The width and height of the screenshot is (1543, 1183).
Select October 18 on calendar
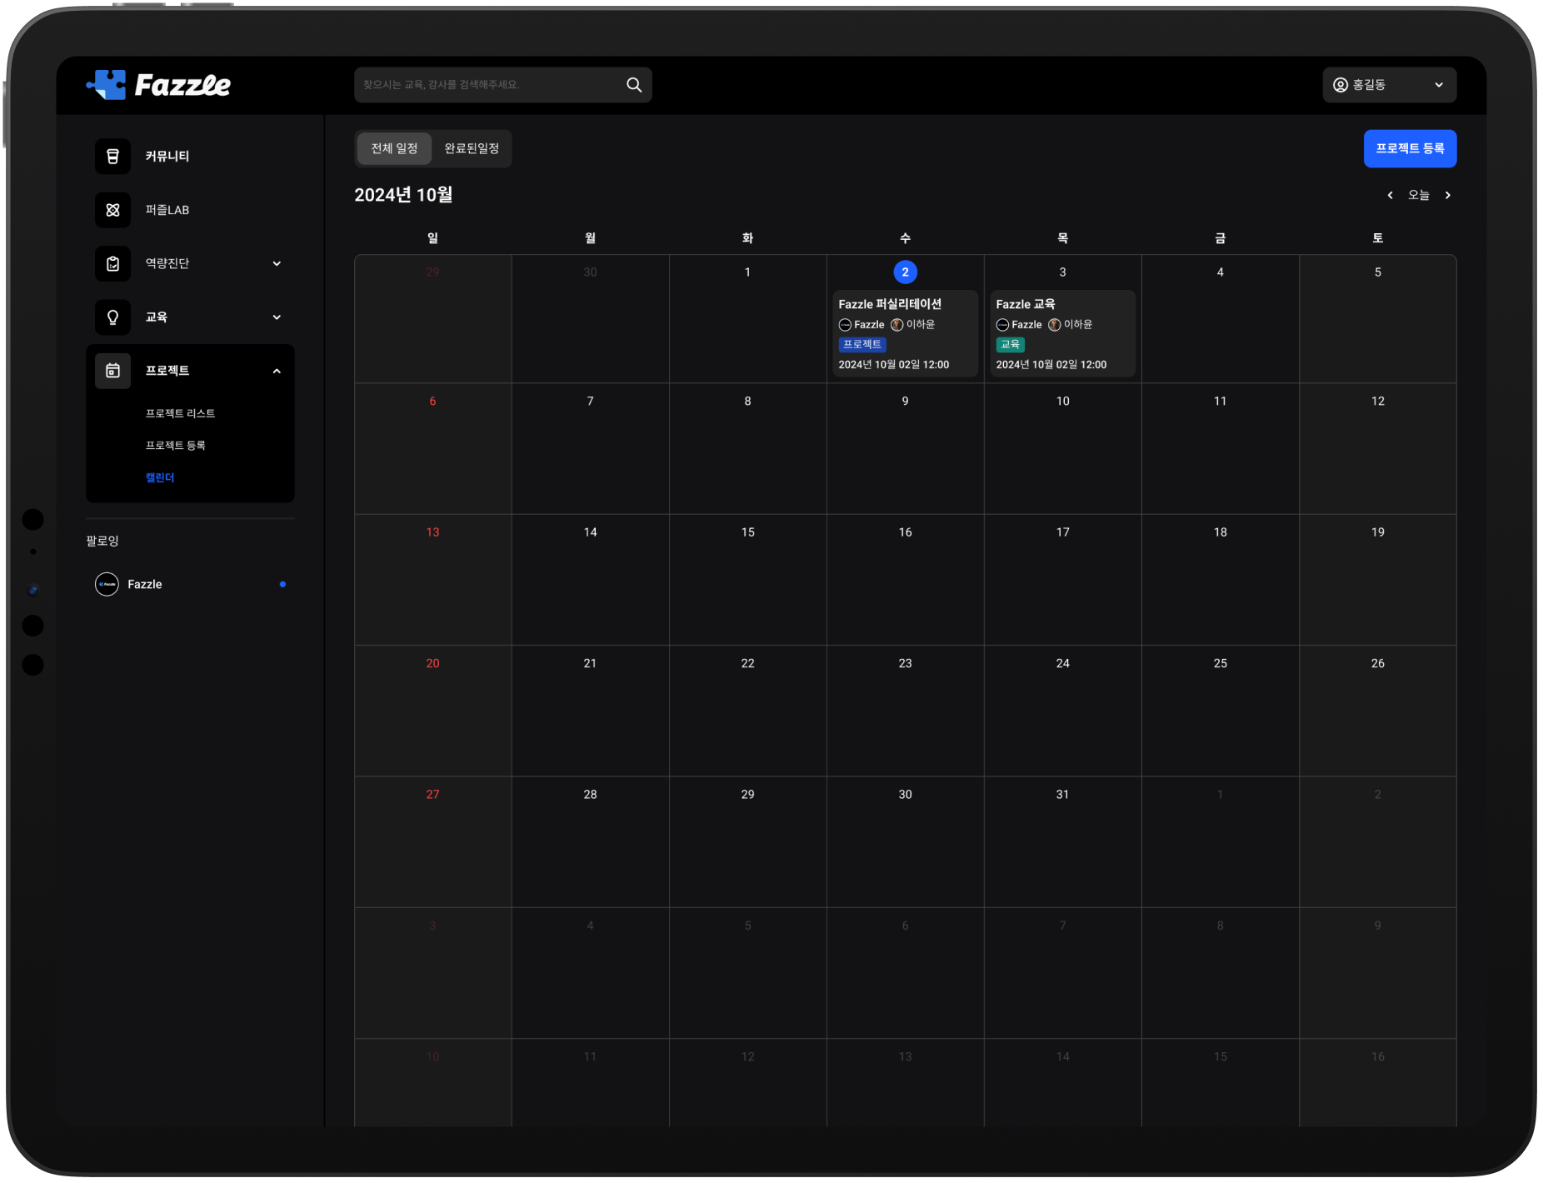(1221, 532)
